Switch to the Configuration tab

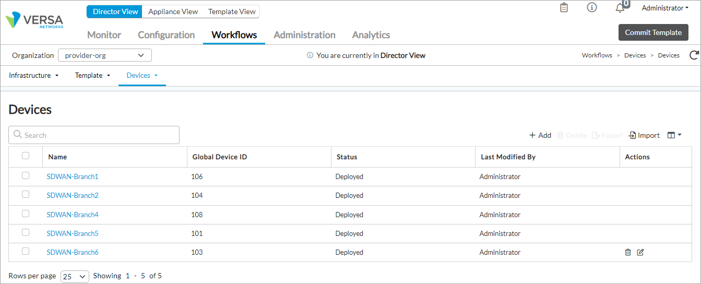(x=166, y=35)
